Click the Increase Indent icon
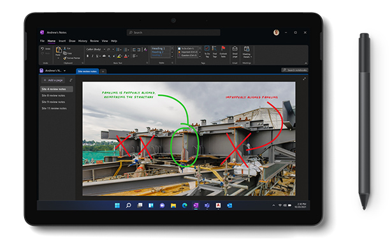This screenshot has height=243, width=392. point(139,50)
